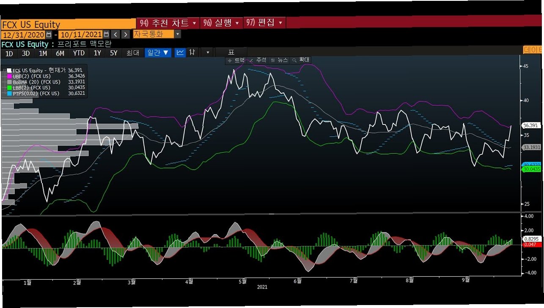The image size is (544, 308).
Task: Click PTPS(0.02) (FCX US) legend label
Action: click(36, 93)
